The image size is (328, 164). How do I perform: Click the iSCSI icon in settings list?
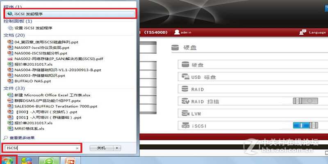coord(185,125)
